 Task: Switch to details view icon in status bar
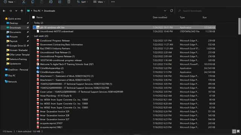point(234,132)
